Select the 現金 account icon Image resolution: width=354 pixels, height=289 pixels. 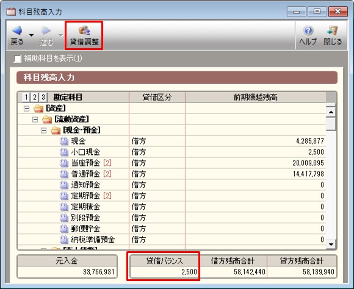[64, 141]
